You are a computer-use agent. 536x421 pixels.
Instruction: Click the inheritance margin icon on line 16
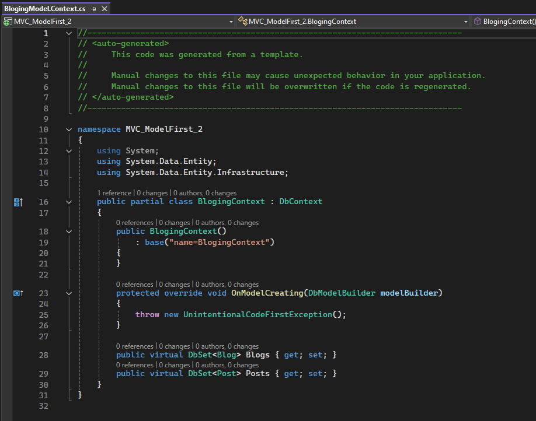[18, 202]
